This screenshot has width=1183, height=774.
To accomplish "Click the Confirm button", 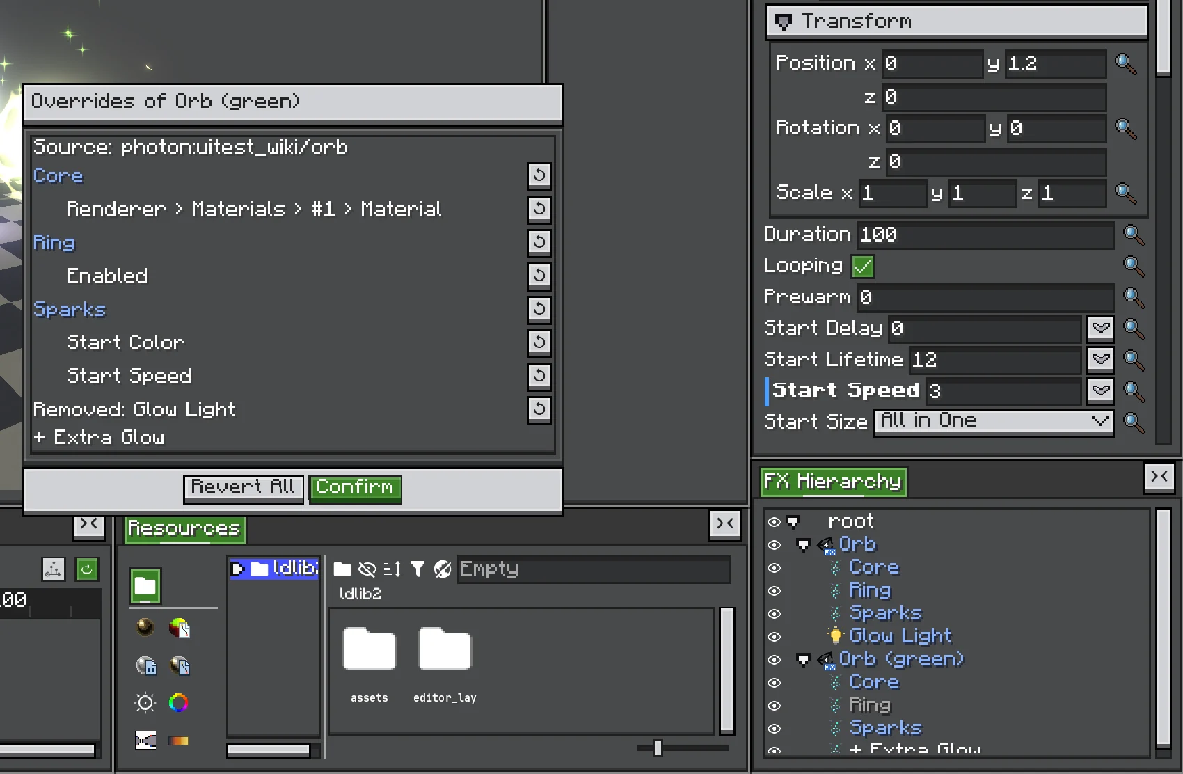I will tap(355, 488).
